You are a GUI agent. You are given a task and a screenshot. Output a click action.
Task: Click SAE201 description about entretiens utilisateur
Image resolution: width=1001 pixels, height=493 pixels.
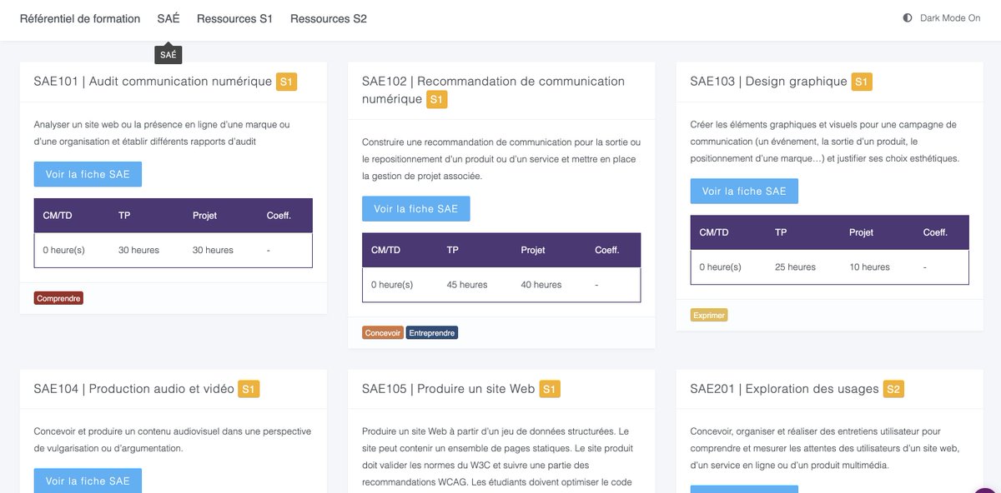point(825,448)
